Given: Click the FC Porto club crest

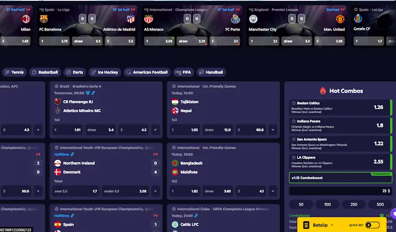Looking at the screenshot, I should click(x=235, y=19).
